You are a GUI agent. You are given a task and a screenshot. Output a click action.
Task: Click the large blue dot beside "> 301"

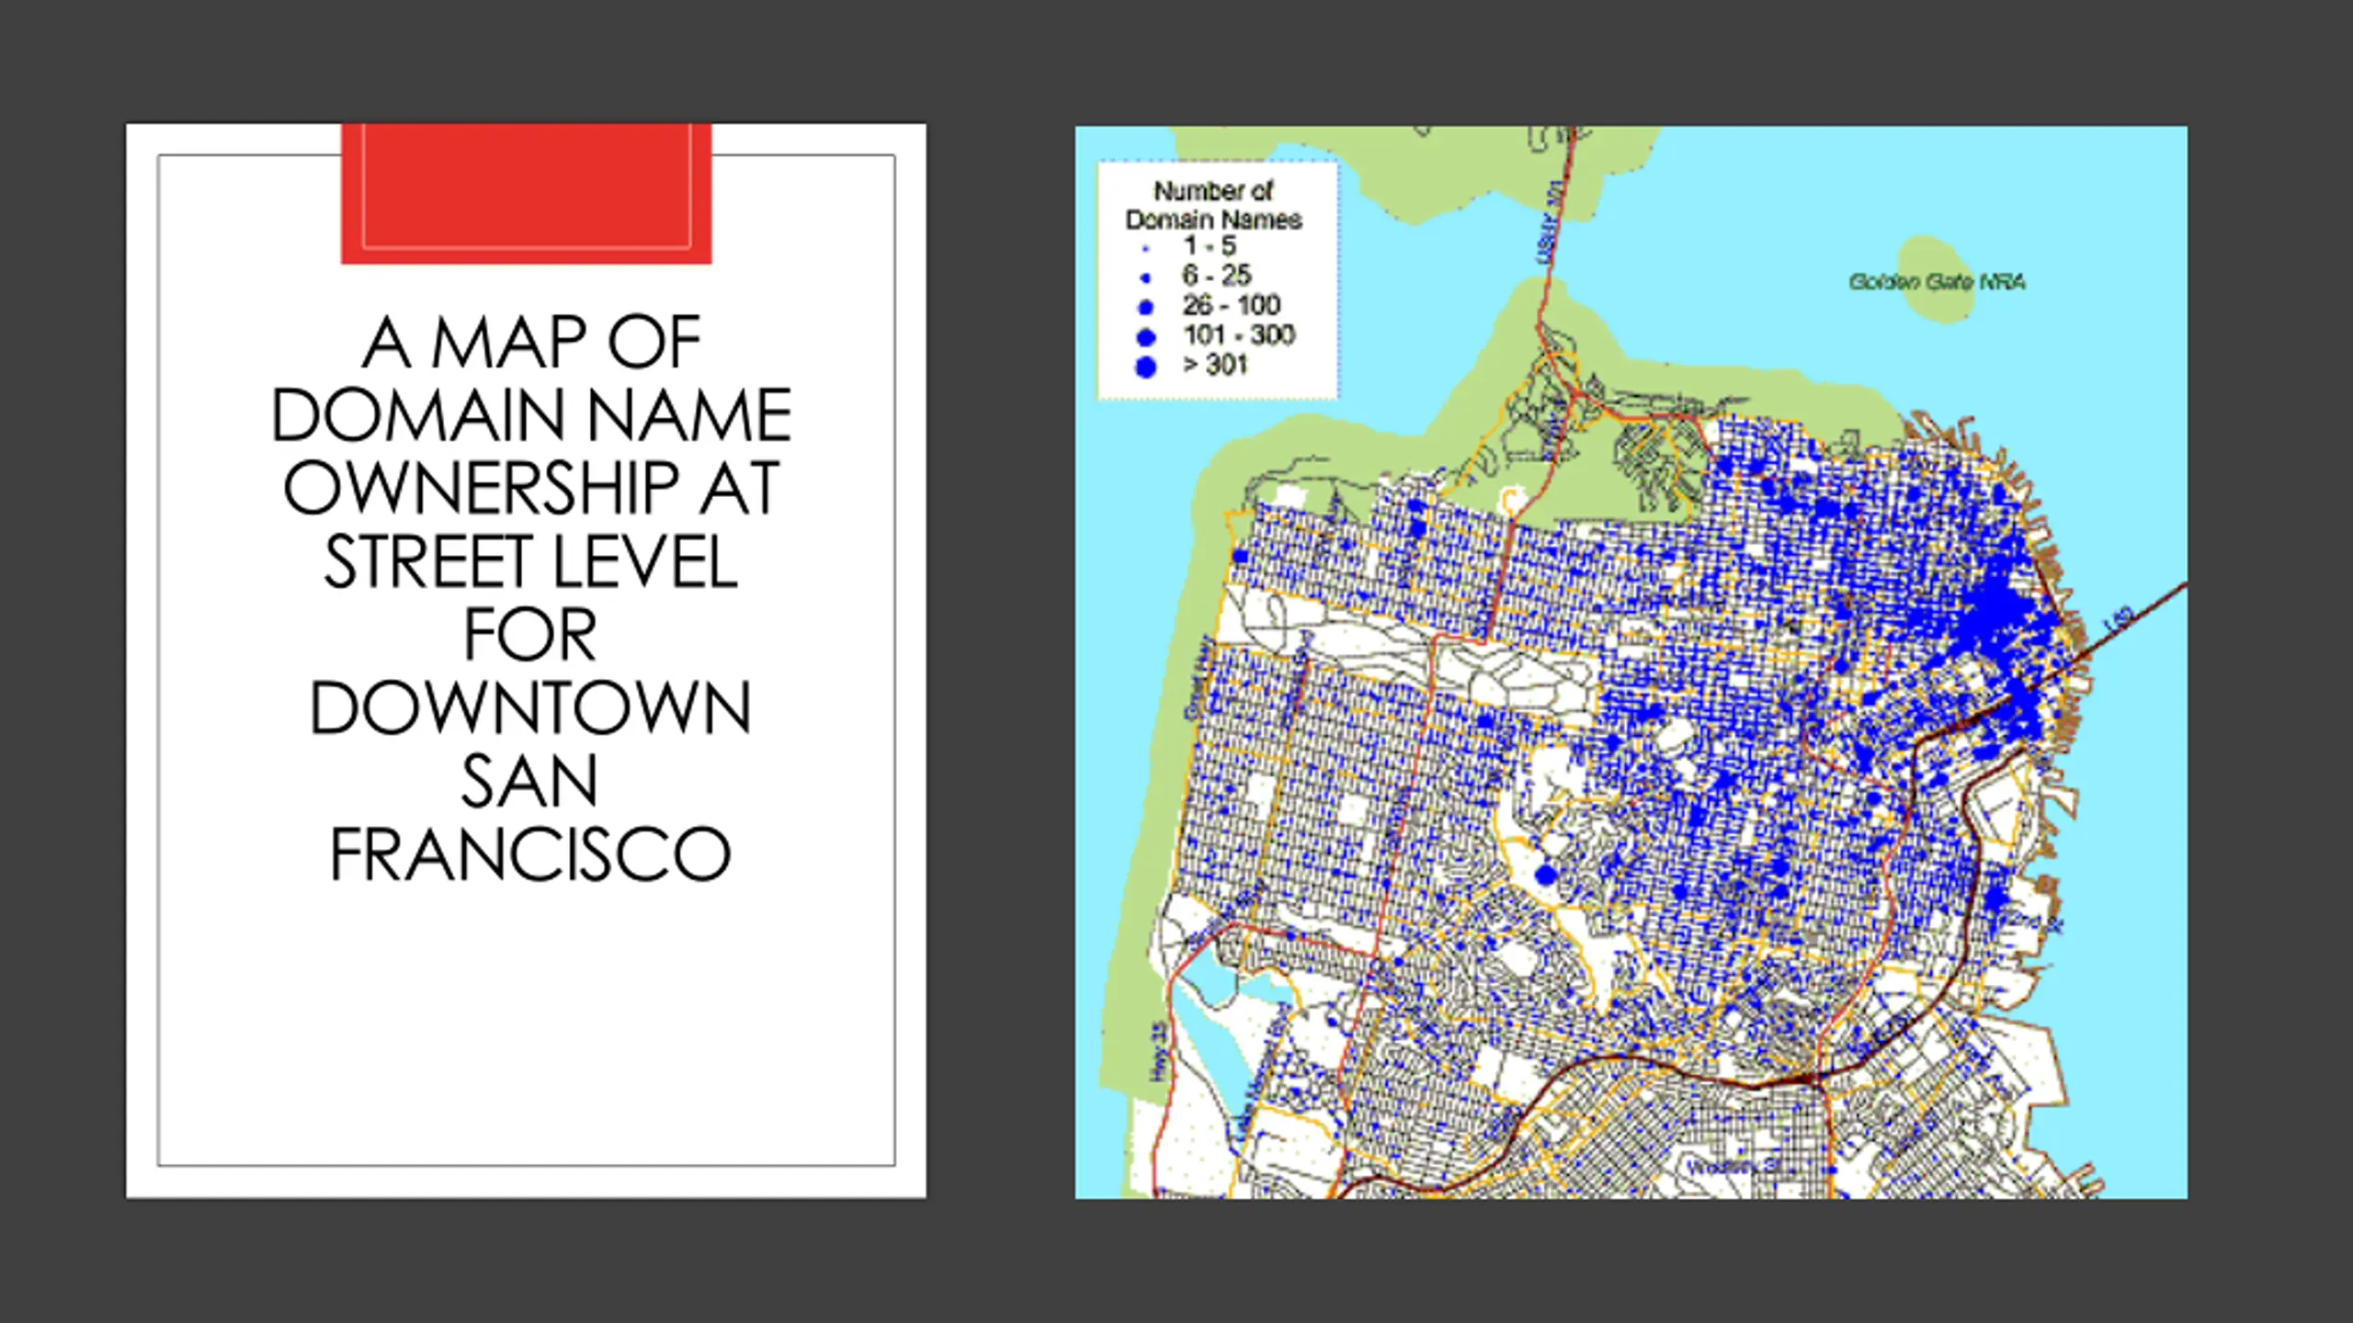1145,367
